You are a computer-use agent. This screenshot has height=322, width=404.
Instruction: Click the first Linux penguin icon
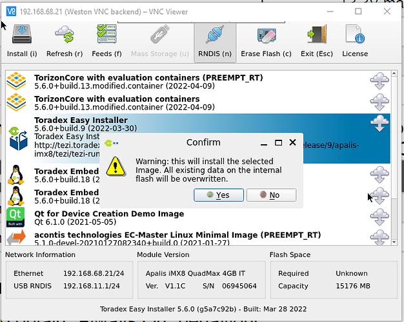(16, 175)
